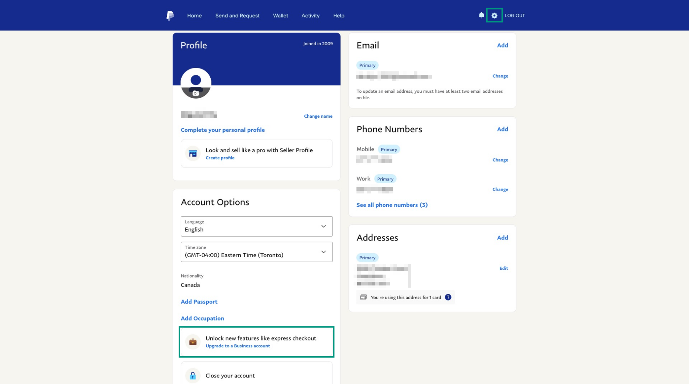Image resolution: width=689 pixels, height=384 pixels.
Task: Click Upgrade to a Business account
Action: (x=238, y=346)
